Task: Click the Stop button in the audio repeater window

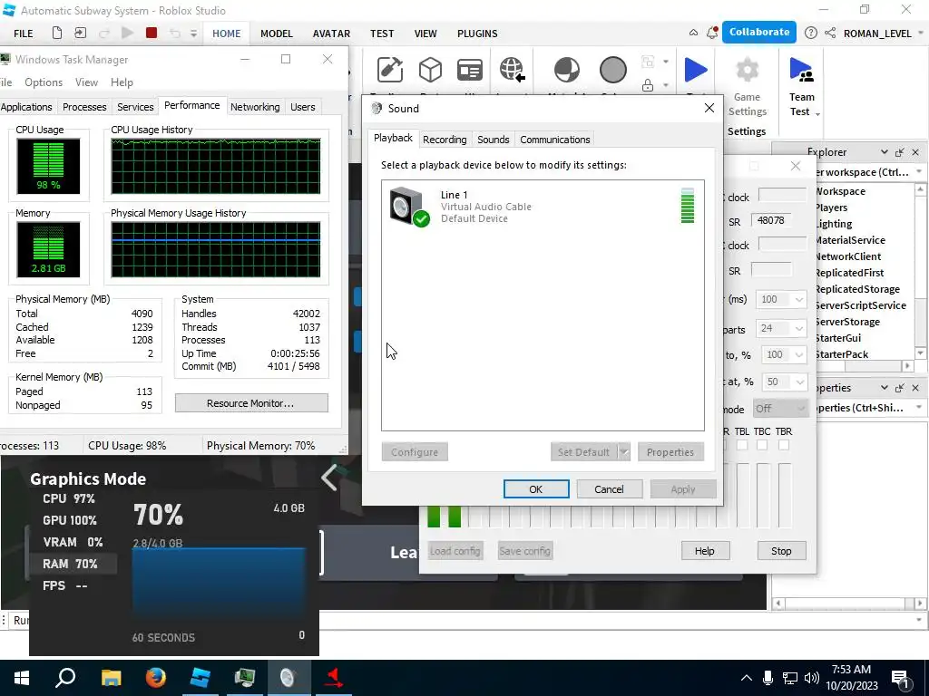Action: point(781,550)
